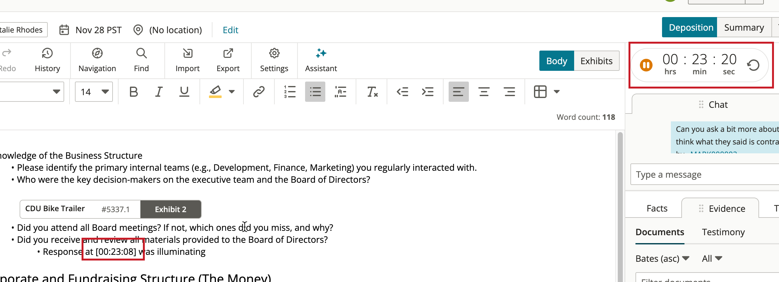Image resolution: width=779 pixels, height=282 pixels.
Task: Reset the deposition timer
Action: 753,65
